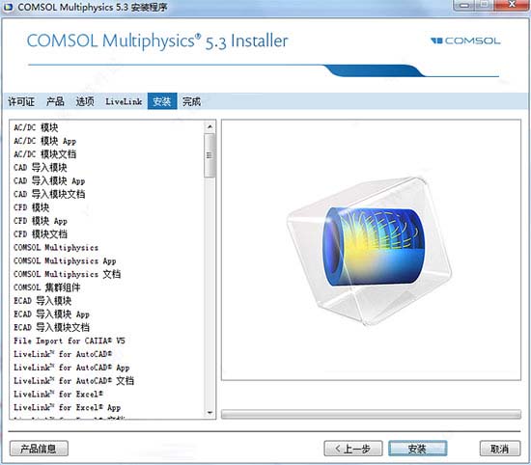This screenshot has width=531, height=465.
Task: Select the 'COMSOL Multiphysics App' row
Action: click(107, 260)
